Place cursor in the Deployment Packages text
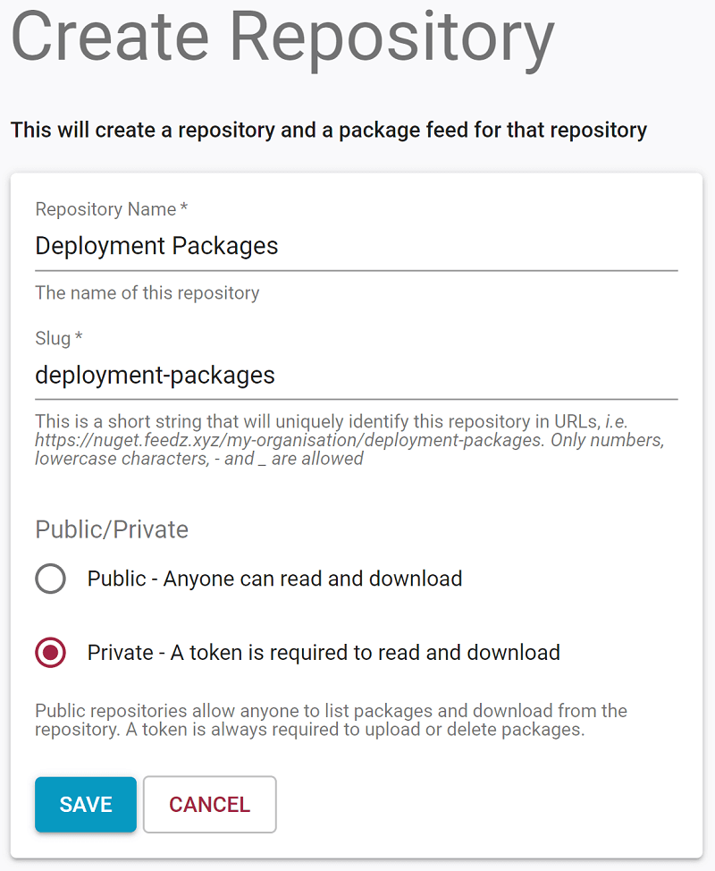Screen dimensions: 715x871 coord(156,246)
